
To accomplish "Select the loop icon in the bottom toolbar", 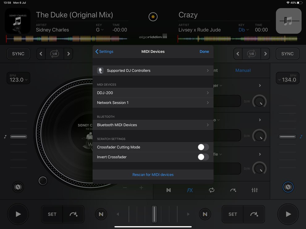I will (211, 190).
